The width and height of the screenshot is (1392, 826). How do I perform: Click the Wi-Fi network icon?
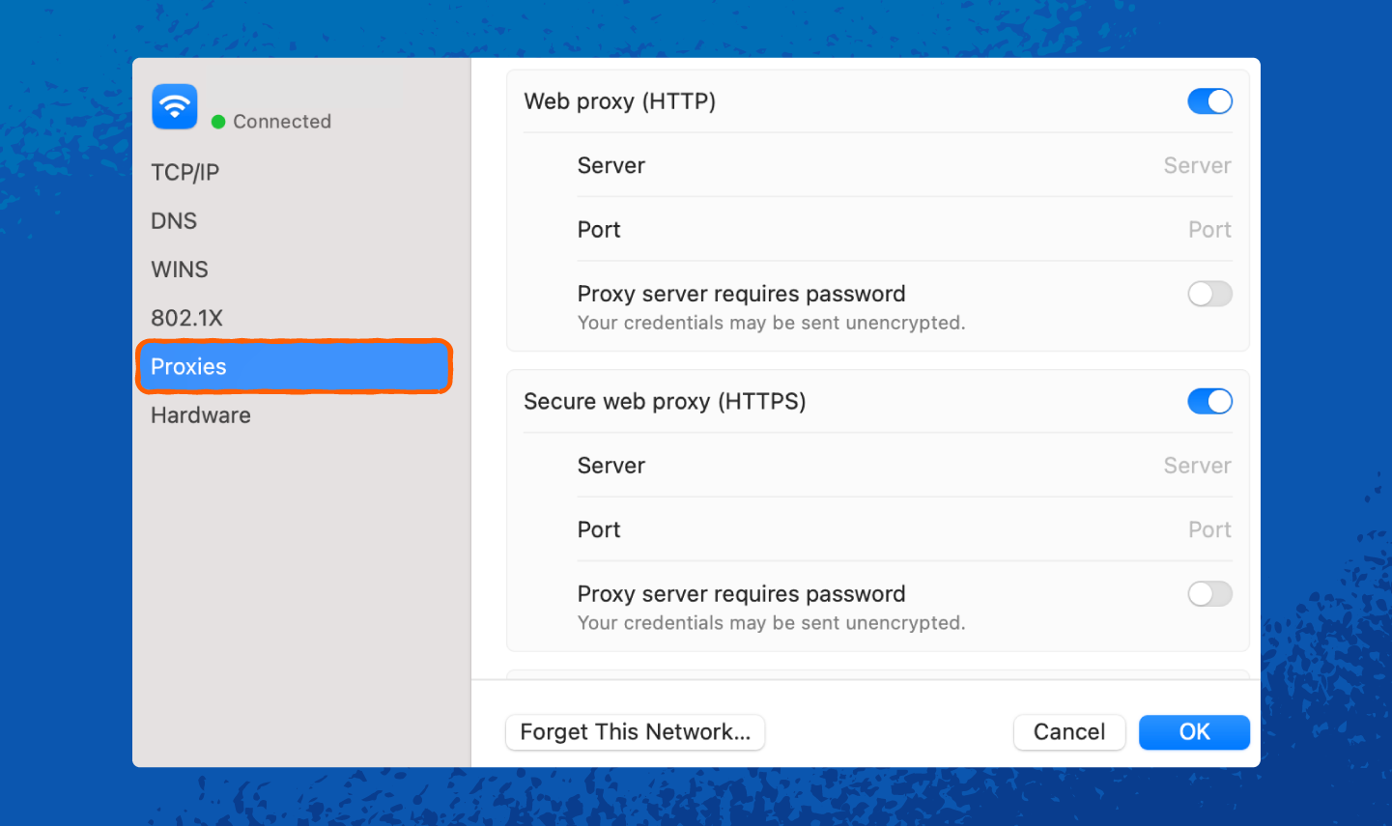pyautogui.click(x=175, y=106)
